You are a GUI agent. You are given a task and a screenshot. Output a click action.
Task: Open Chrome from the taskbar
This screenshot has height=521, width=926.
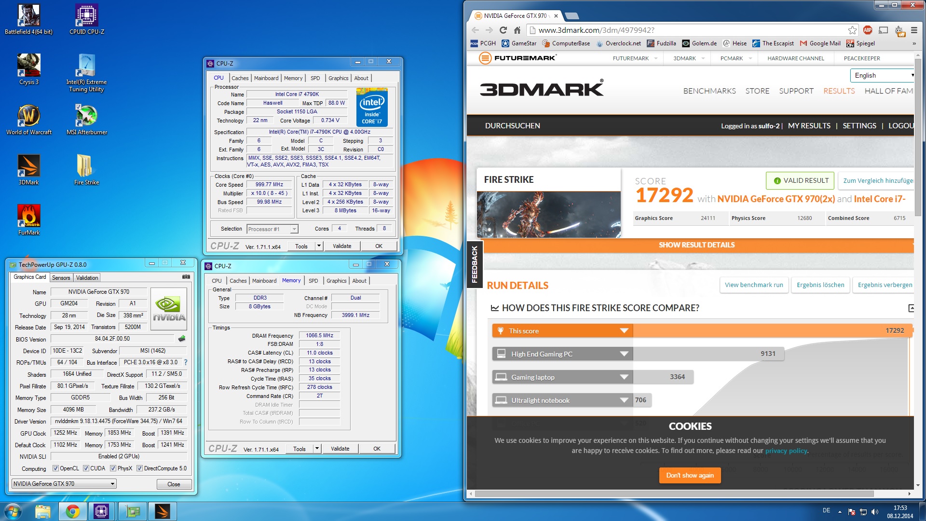click(x=72, y=511)
